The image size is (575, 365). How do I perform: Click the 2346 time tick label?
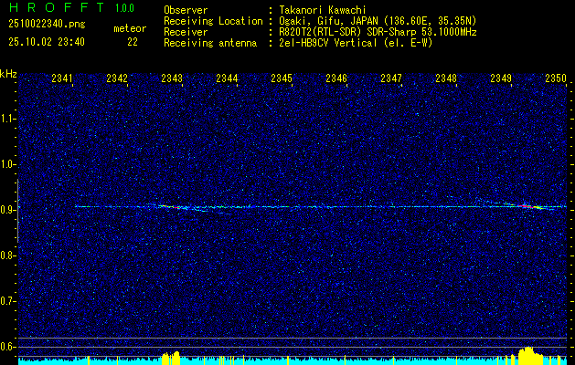click(336, 78)
